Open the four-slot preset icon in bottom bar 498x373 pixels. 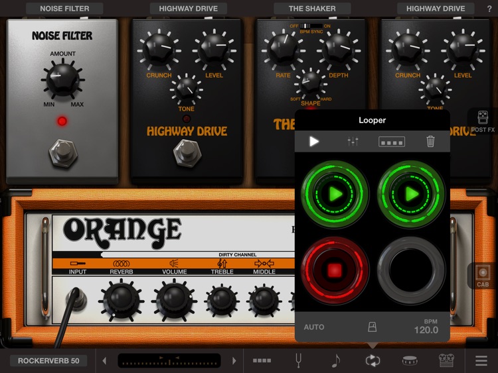pyautogui.click(x=262, y=360)
